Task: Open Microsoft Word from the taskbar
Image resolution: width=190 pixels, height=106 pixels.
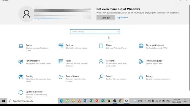Action: point(85,101)
